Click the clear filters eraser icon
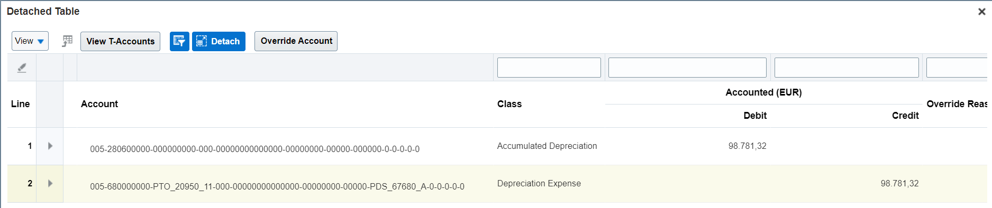This screenshot has height=208, width=992. tap(22, 68)
